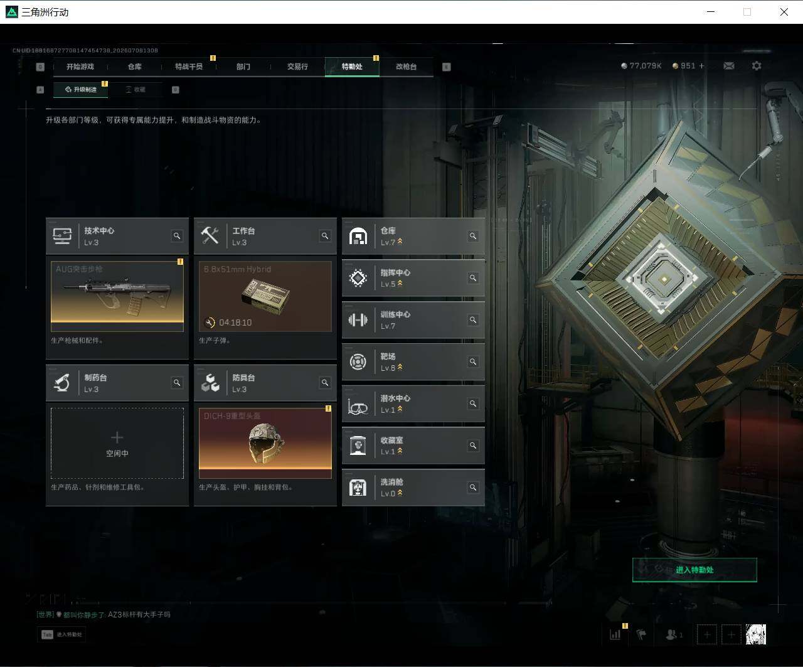This screenshot has height=667, width=803.
Task: Click the plus icon beside 951 currency
Action: (701, 66)
